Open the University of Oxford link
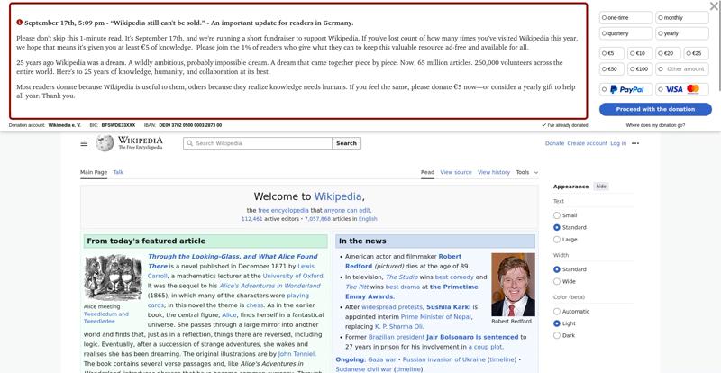This screenshot has width=721, height=373. pos(293,276)
